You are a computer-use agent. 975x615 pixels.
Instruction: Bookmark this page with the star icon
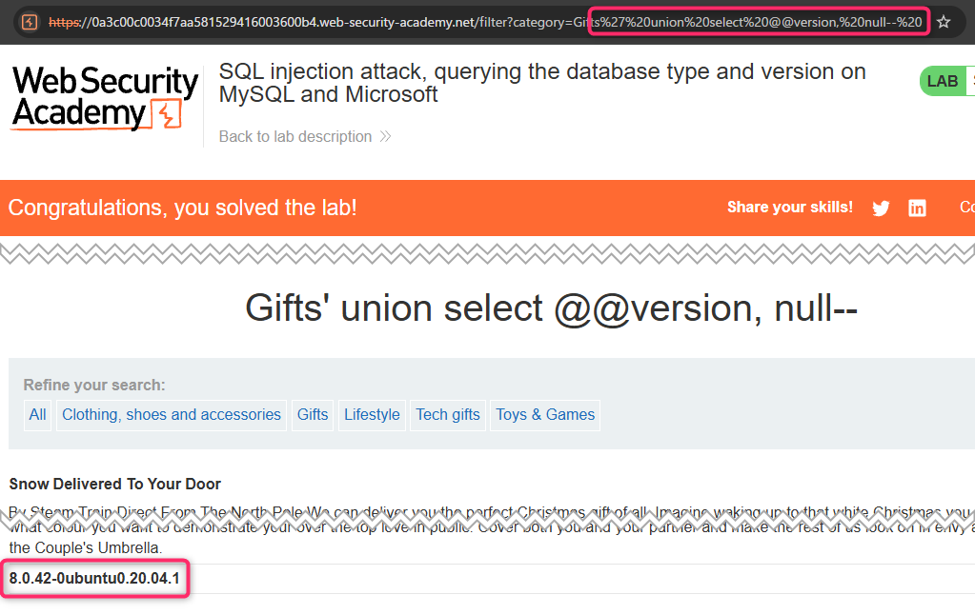[x=944, y=21]
